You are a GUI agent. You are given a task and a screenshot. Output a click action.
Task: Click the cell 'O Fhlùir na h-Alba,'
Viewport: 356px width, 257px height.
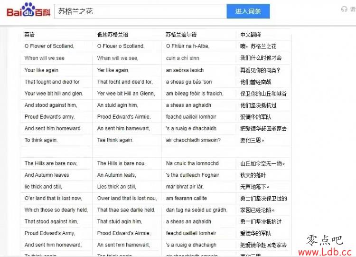click(187, 46)
